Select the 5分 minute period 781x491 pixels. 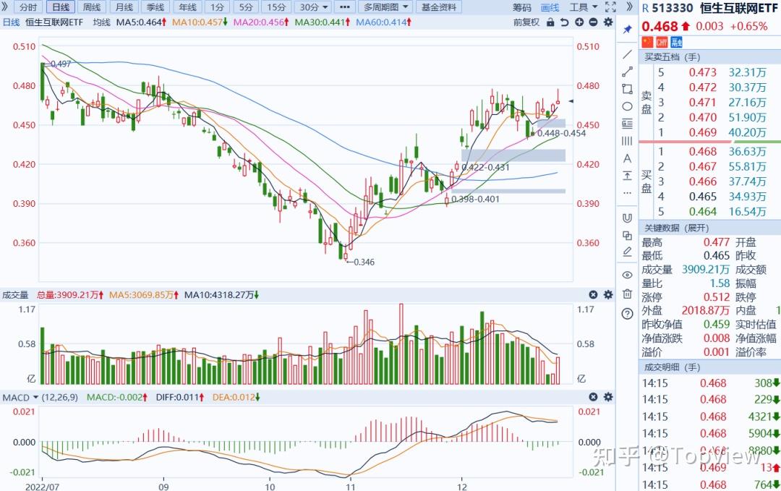[x=246, y=7]
